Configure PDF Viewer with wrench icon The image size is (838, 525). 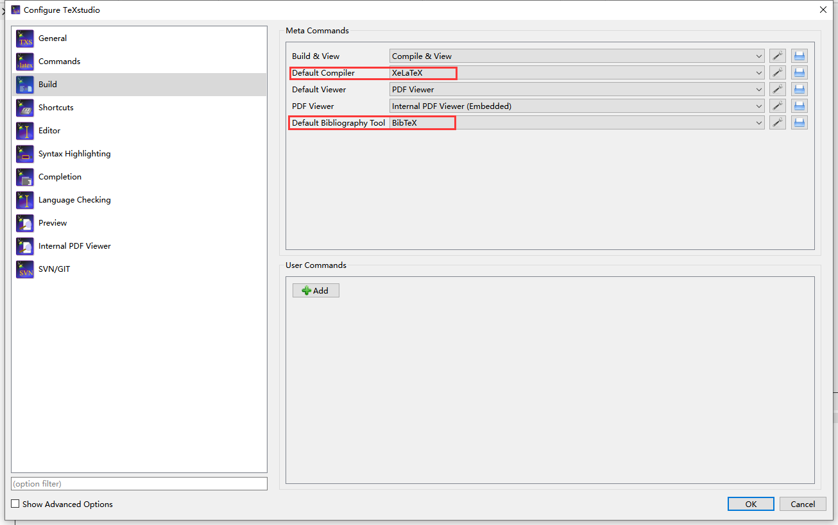[x=778, y=106]
